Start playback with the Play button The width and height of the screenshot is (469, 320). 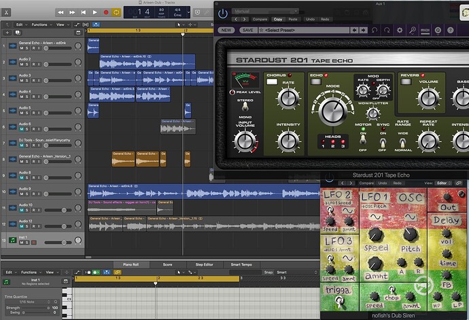[94, 12]
